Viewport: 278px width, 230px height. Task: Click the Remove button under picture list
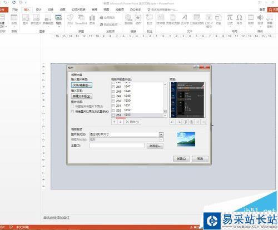click(132, 122)
